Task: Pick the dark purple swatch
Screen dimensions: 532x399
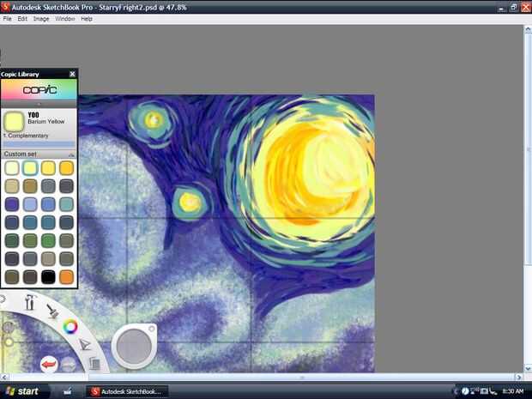Action: 12,204
